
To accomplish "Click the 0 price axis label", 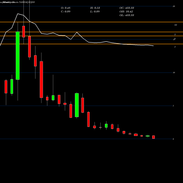I will (x=173, y=139).
